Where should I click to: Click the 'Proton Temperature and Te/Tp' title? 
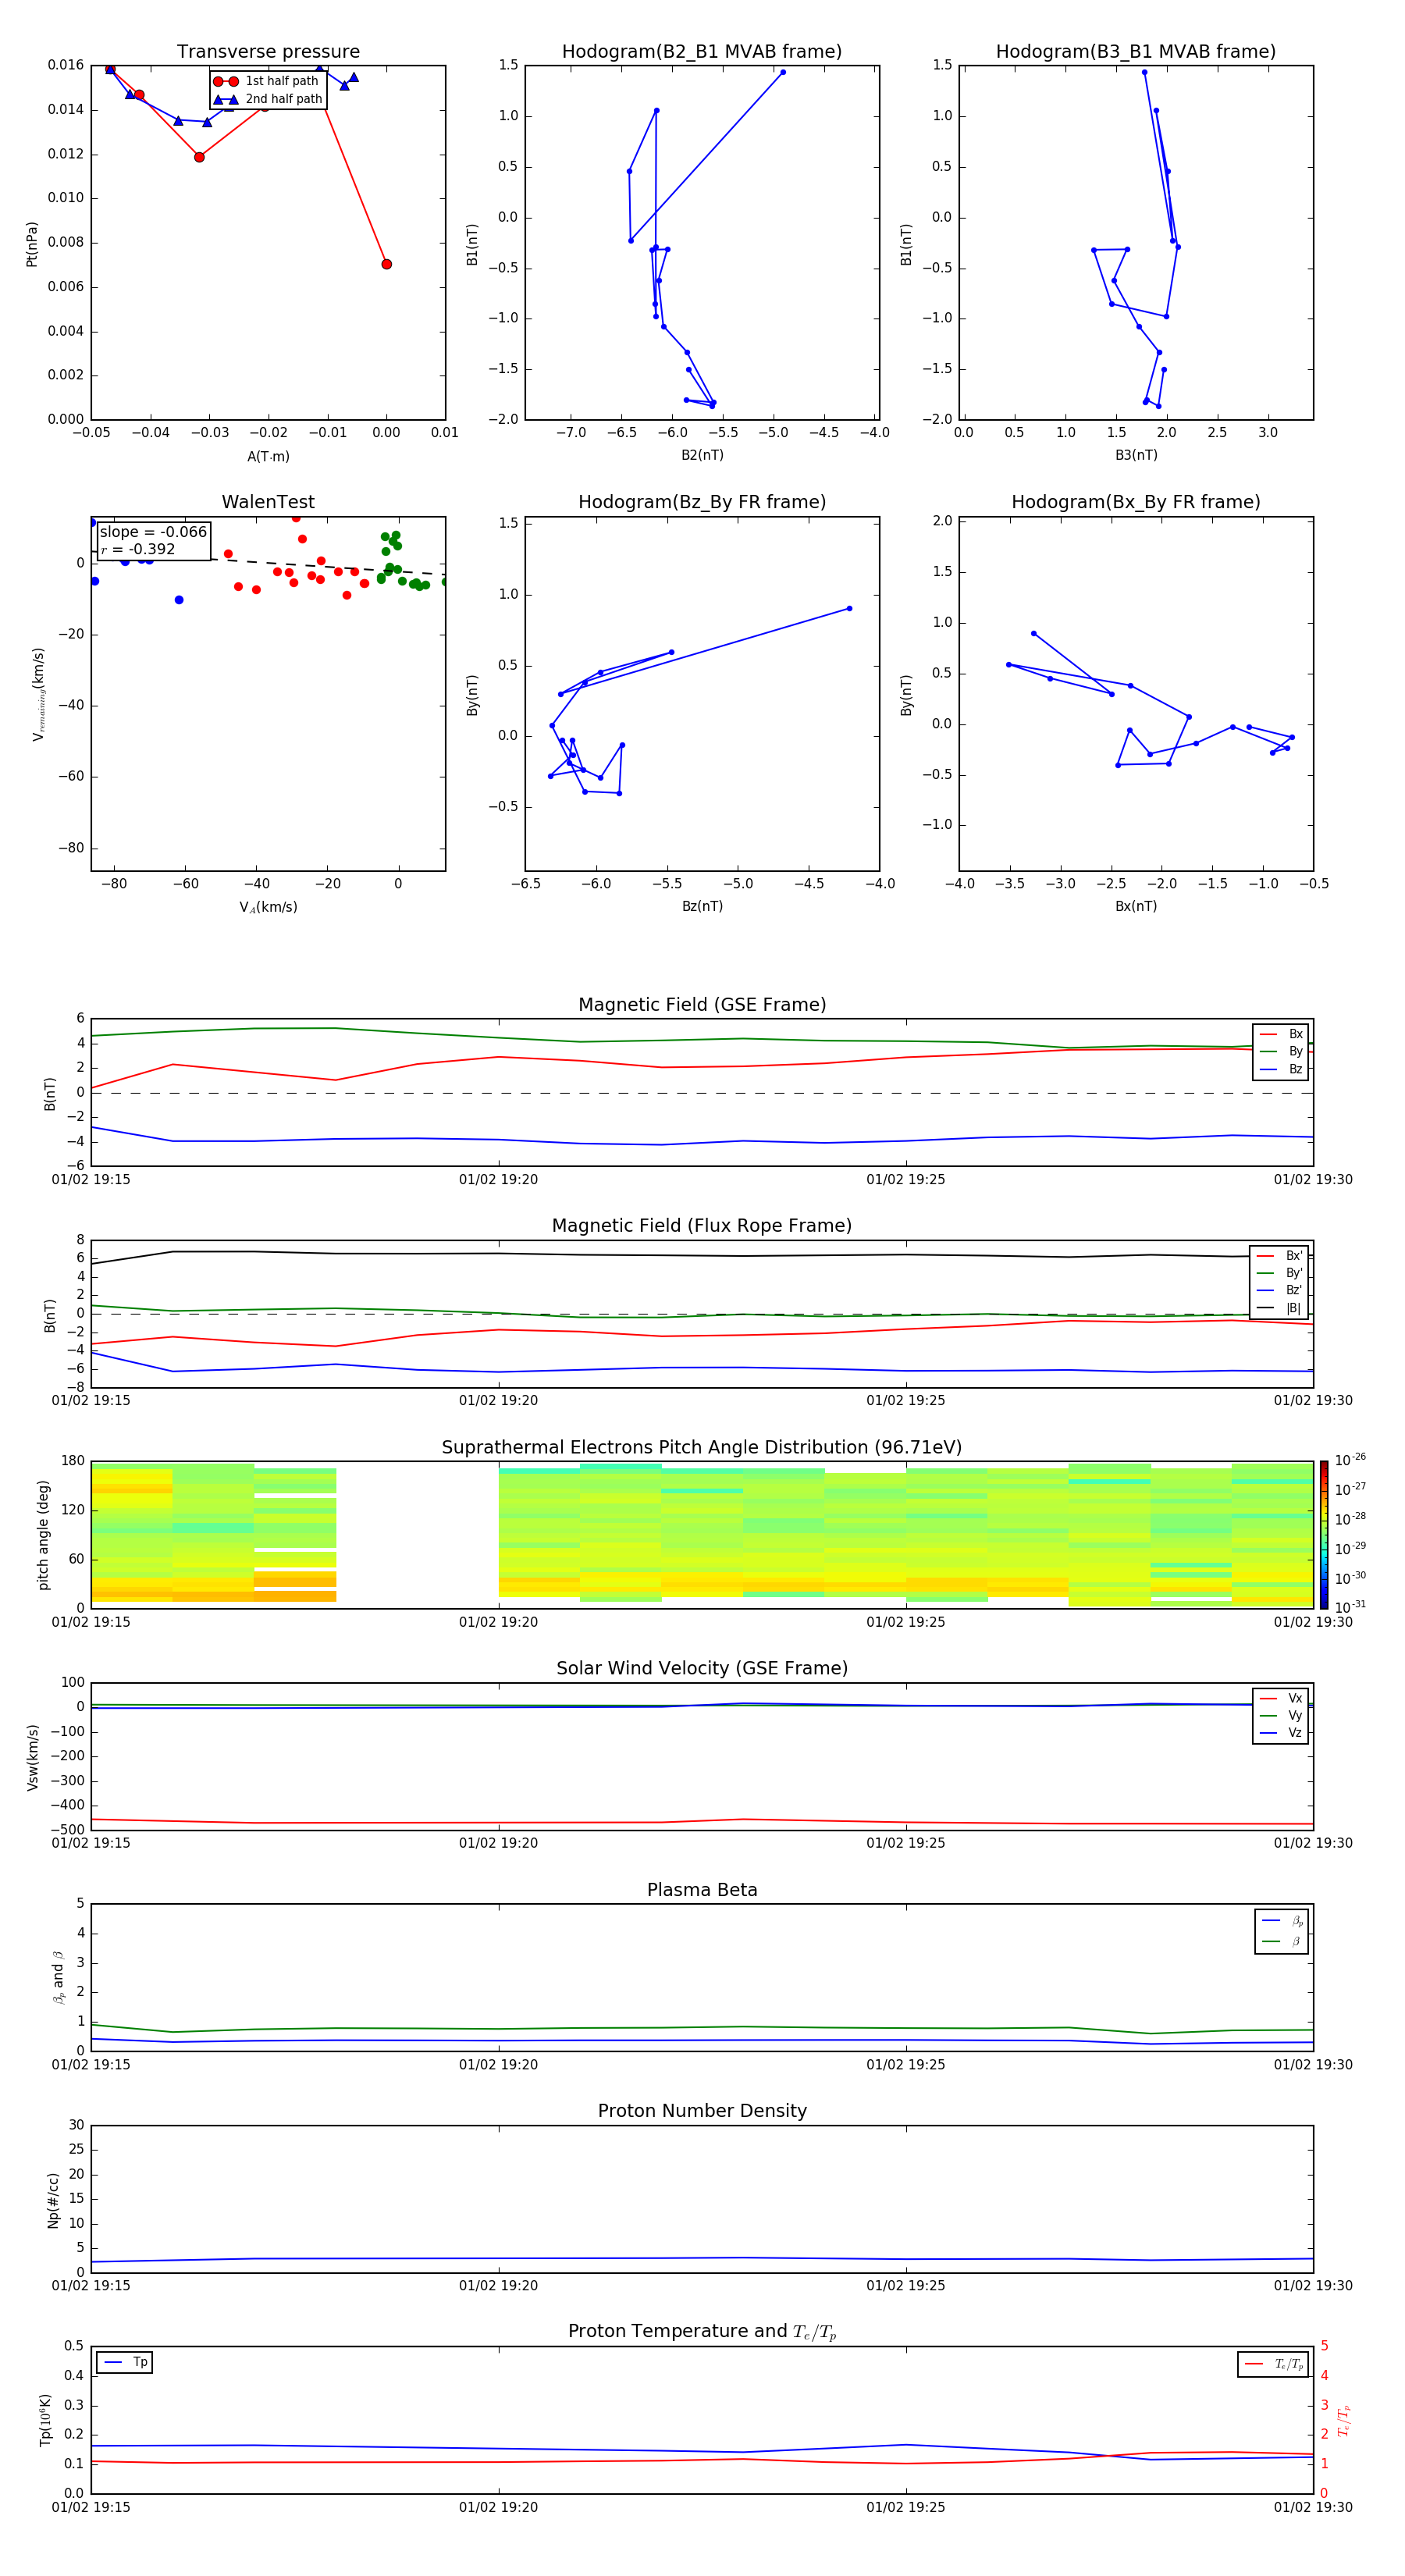[x=702, y=2332]
